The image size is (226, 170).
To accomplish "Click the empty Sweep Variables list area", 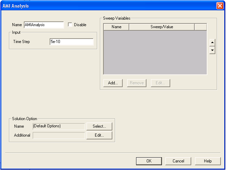I will [x=155, y=52].
